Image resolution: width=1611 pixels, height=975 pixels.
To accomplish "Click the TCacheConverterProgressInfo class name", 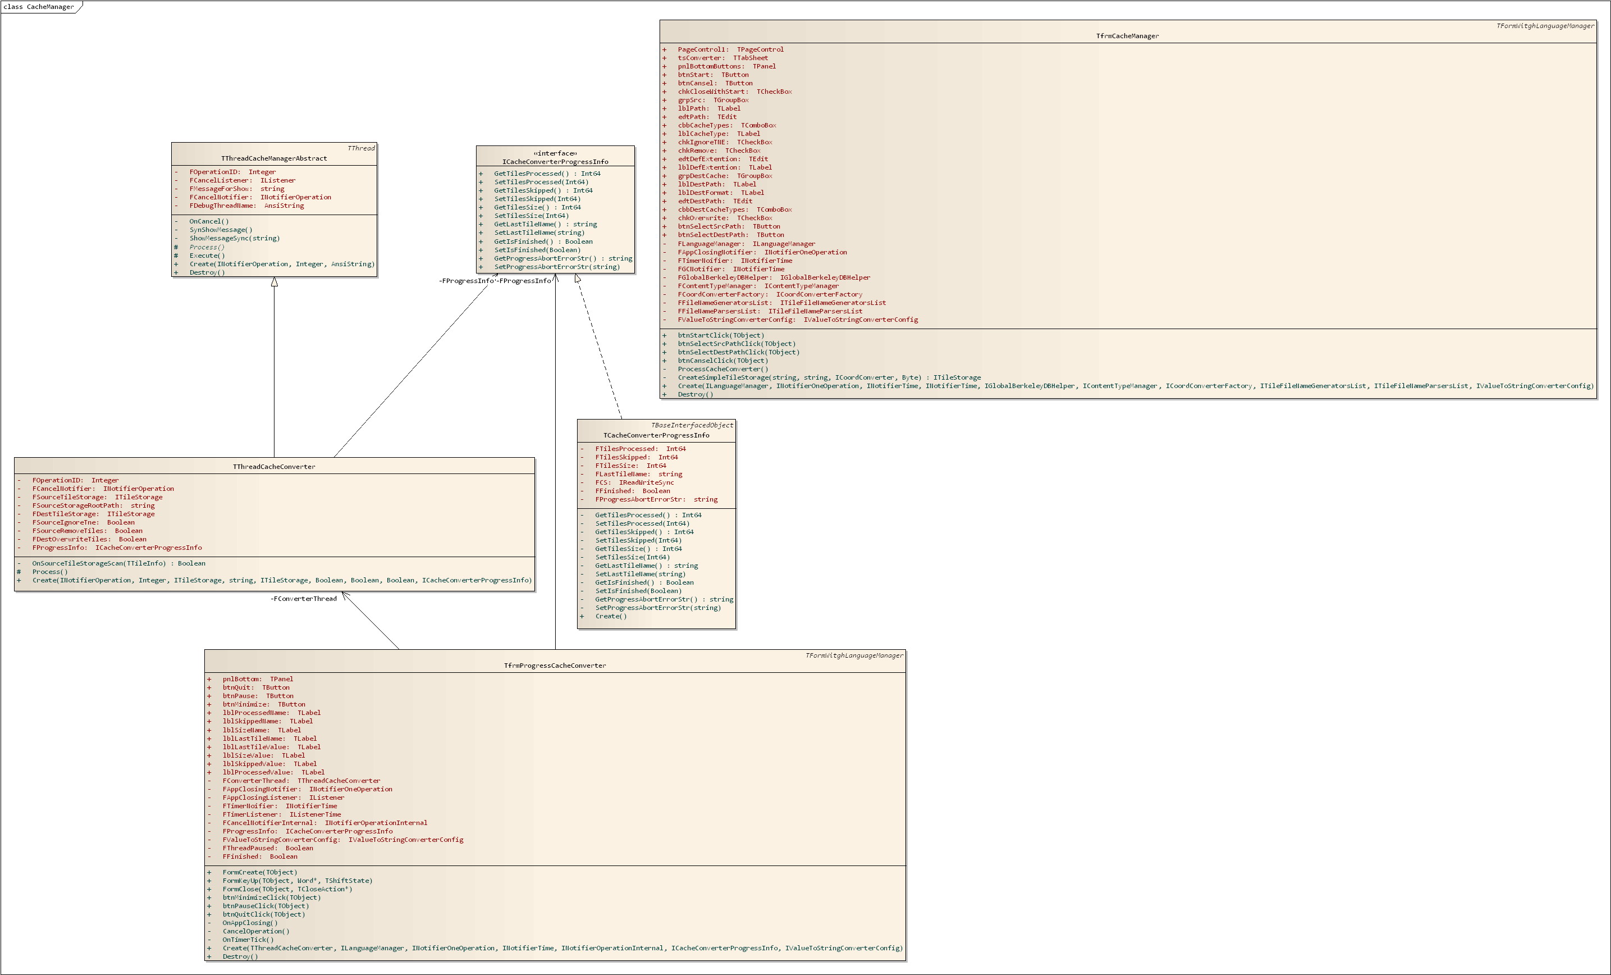I will tap(656, 435).
